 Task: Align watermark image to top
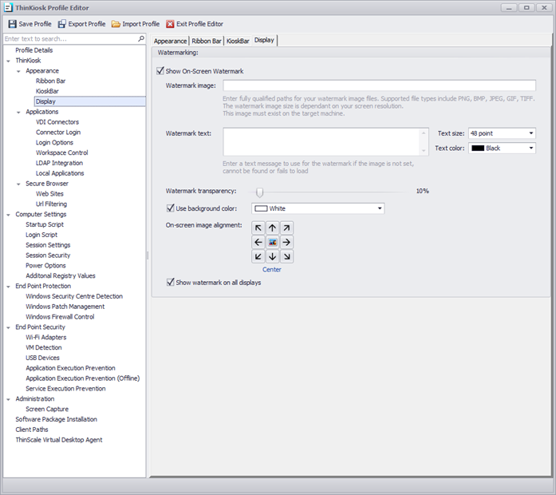(272, 228)
